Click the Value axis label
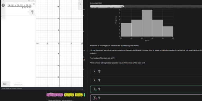The height and width of the screenshot is (101, 202). 147,41
